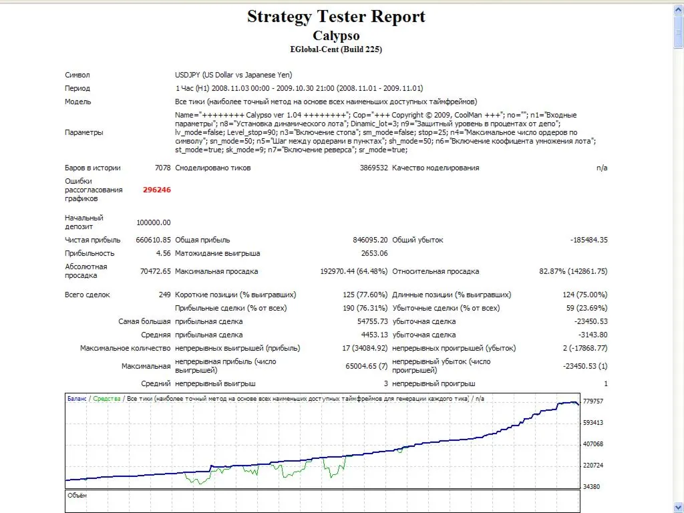
Task: Click the scrollbar down arrow button
Action: [679, 508]
